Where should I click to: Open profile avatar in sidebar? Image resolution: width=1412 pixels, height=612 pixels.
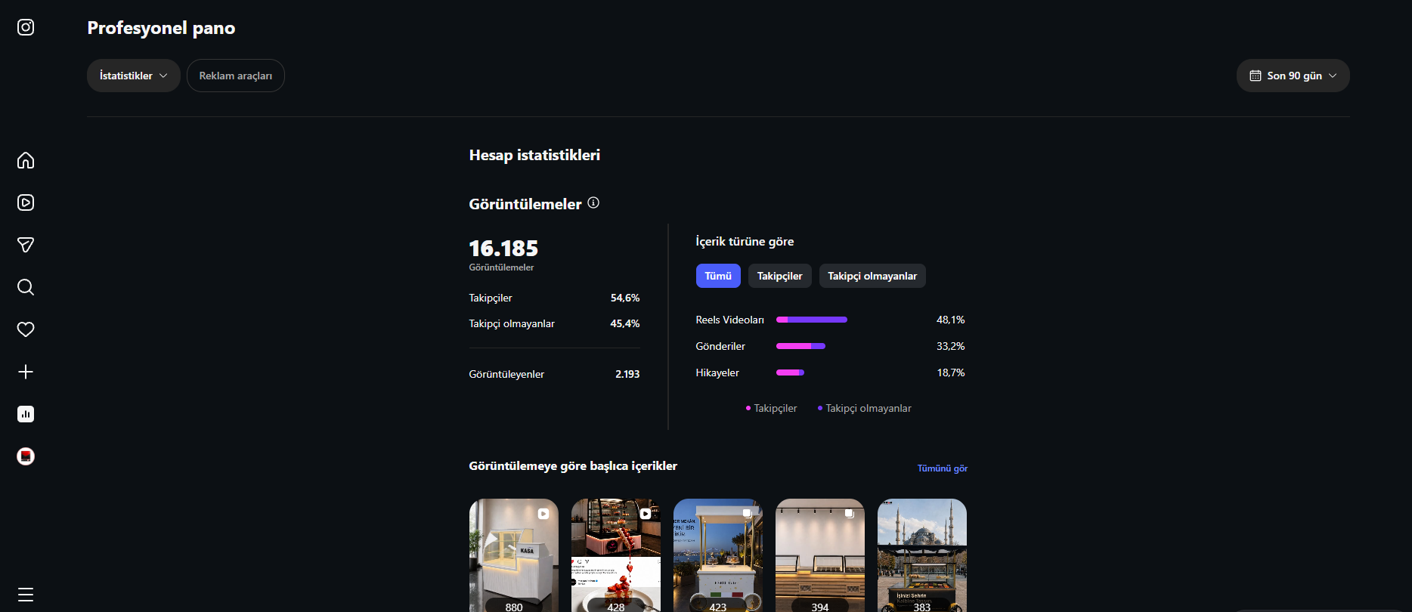pos(26,456)
